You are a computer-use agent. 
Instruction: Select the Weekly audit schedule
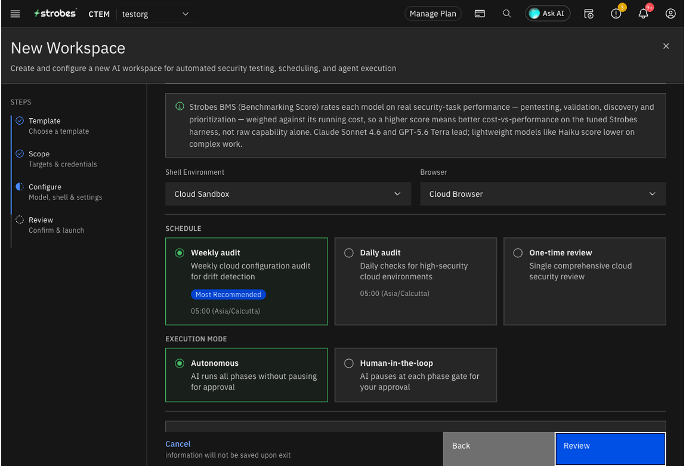pos(246,281)
